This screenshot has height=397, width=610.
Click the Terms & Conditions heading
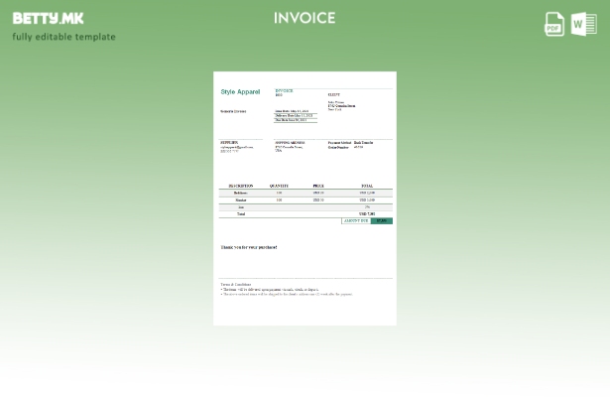coord(235,285)
